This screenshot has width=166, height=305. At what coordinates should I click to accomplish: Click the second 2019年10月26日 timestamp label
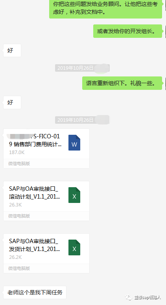tap(76, 120)
